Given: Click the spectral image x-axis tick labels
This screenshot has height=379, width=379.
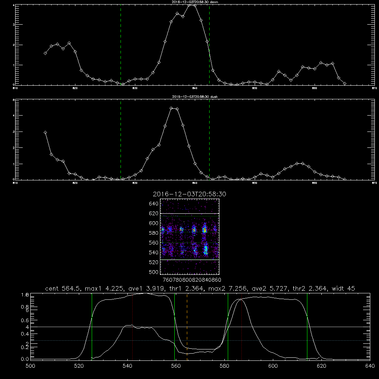Looking at the screenshot, I should (x=192, y=280).
